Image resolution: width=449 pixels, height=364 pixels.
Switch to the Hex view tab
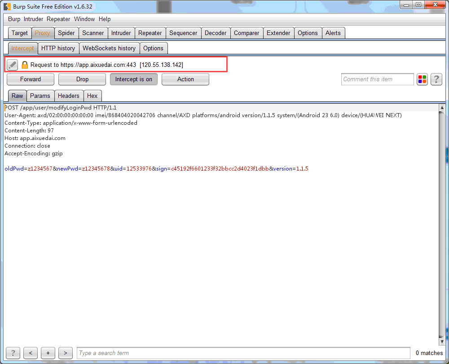click(x=92, y=96)
